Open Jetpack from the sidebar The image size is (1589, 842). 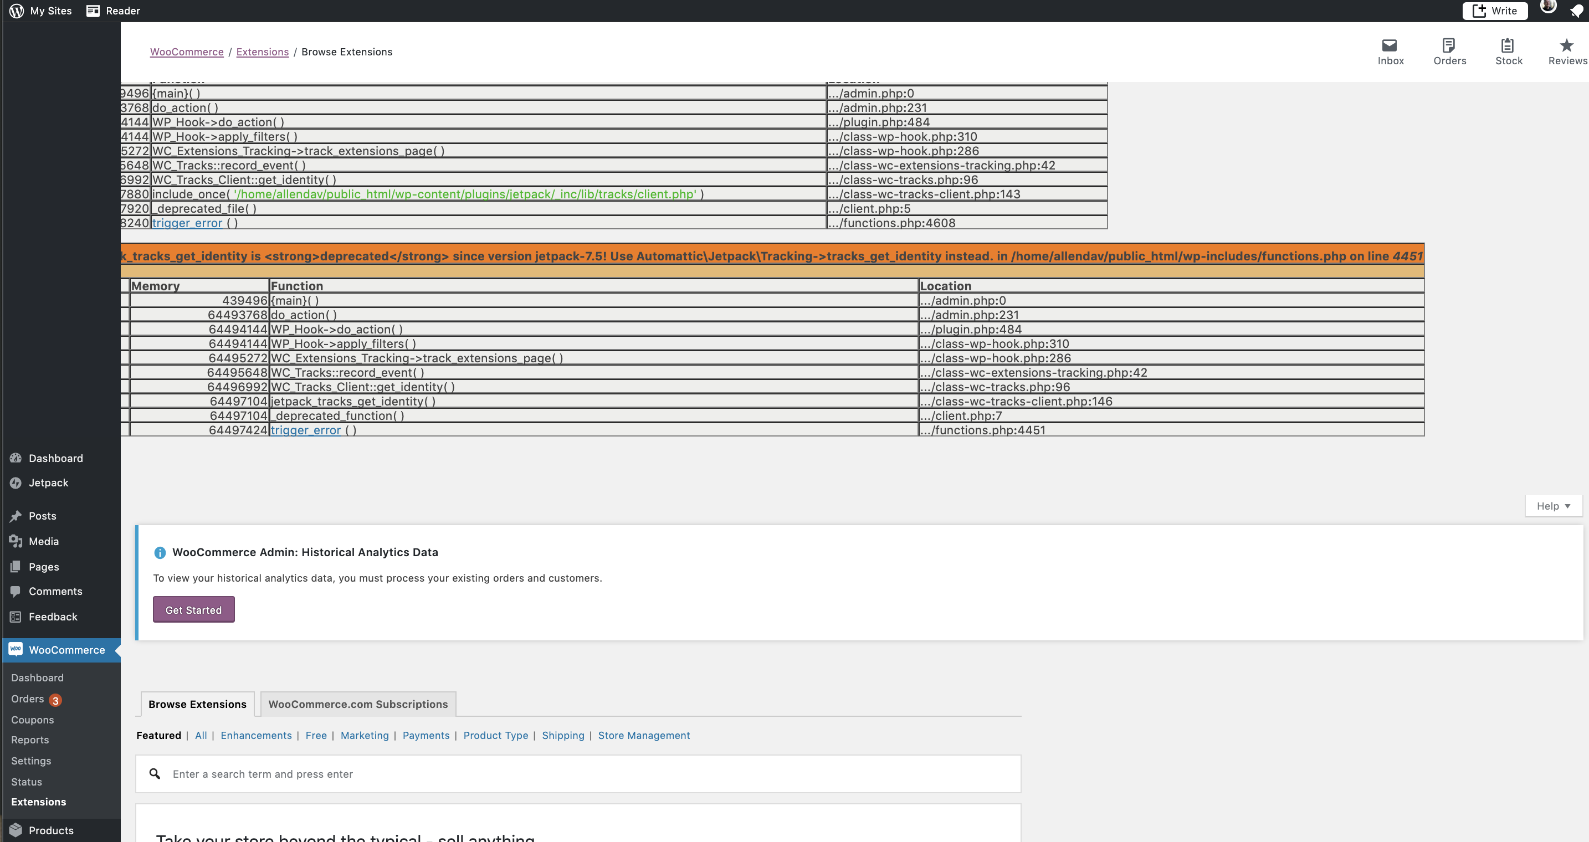(x=49, y=483)
